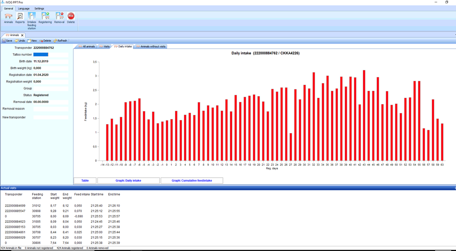Viewport: 456px width, 251px height.
Task: Click the Registering ribbon icon
Action: point(45,18)
